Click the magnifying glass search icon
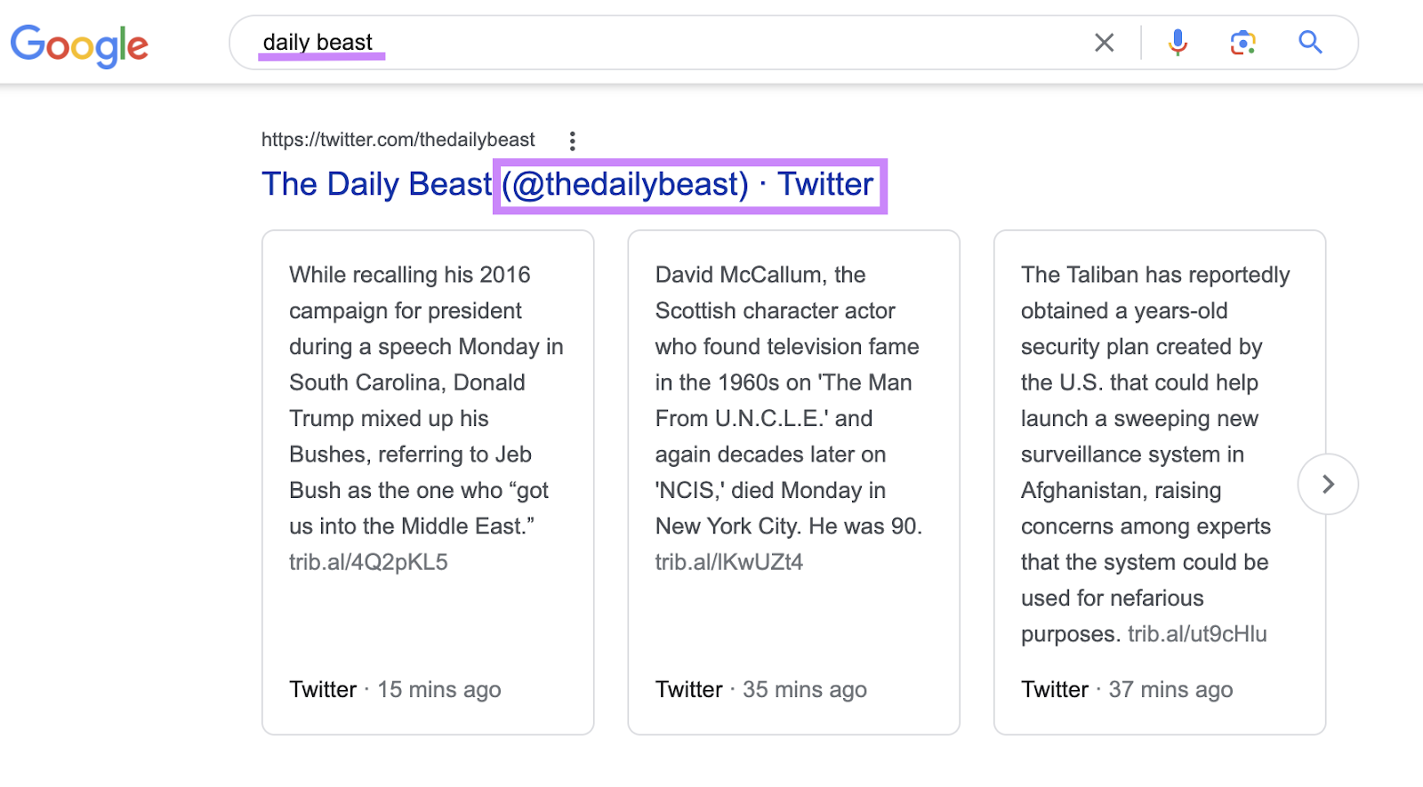 tap(1310, 42)
